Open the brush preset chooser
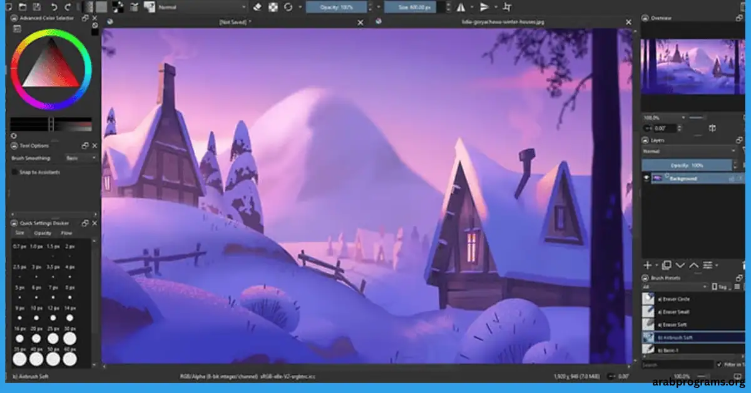 click(149, 7)
